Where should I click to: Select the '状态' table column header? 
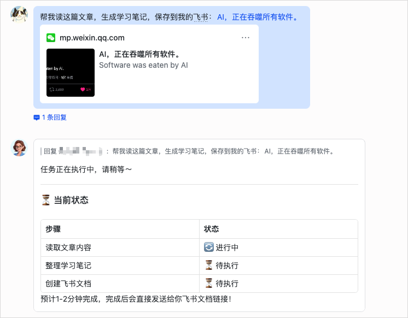[212, 229]
